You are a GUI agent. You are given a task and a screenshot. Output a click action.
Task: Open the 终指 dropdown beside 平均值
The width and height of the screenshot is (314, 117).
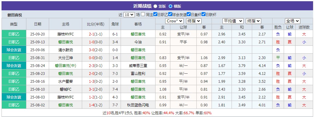tap(253, 21)
